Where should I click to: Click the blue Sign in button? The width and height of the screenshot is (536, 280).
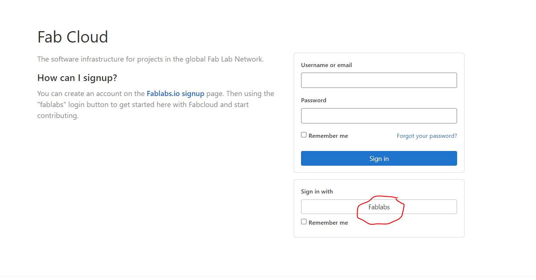[x=379, y=158]
